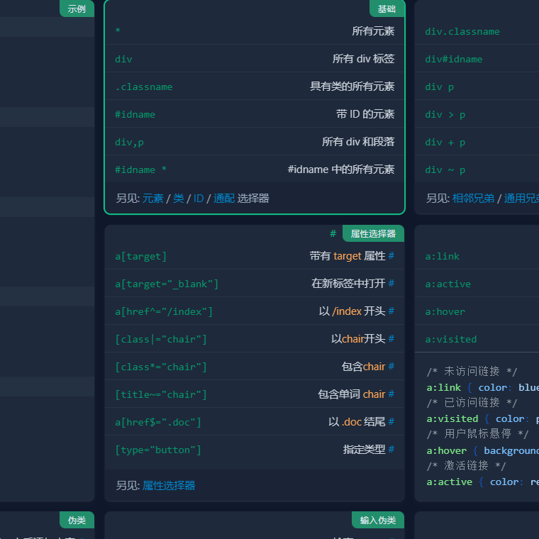Viewport: 539px width, 539px height.
Task: Click the div,p selector code
Action: pyautogui.click(x=129, y=143)
